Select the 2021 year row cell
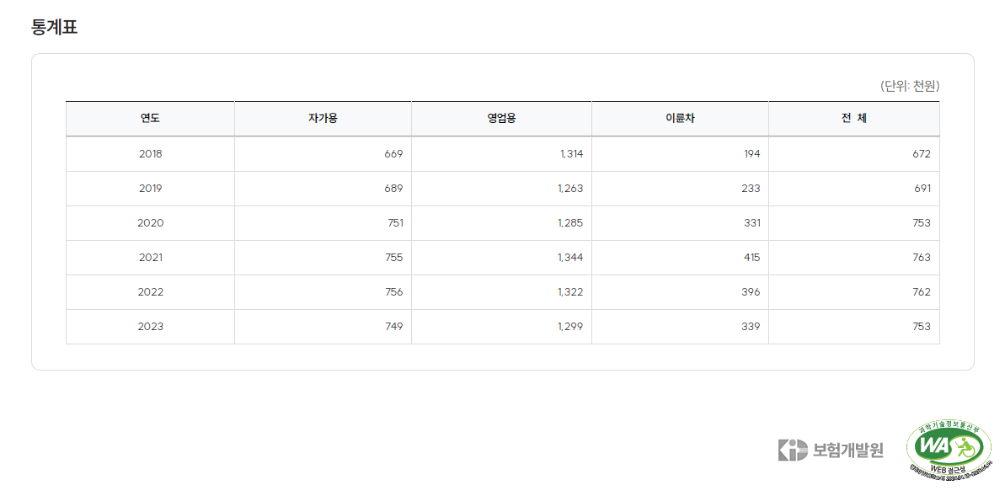Screen dimensions: 1005x496 coord(151,258)
